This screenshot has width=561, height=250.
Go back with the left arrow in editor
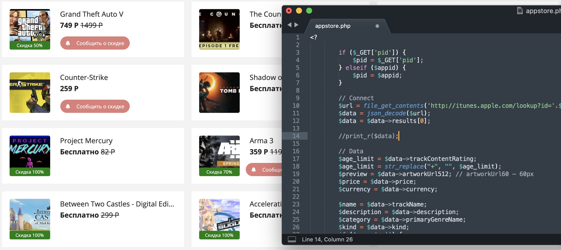290,25
